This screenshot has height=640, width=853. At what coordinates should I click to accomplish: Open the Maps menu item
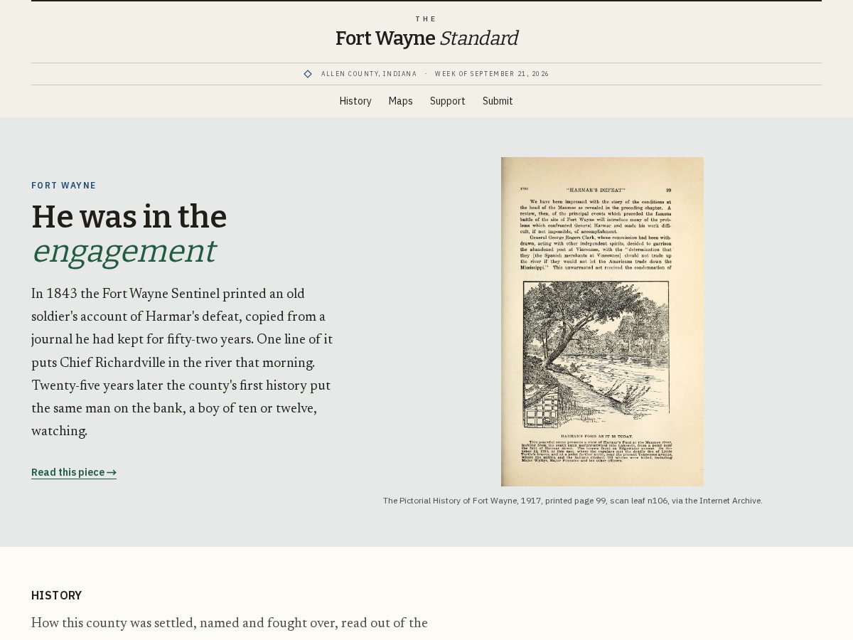[x=400, y=101]
